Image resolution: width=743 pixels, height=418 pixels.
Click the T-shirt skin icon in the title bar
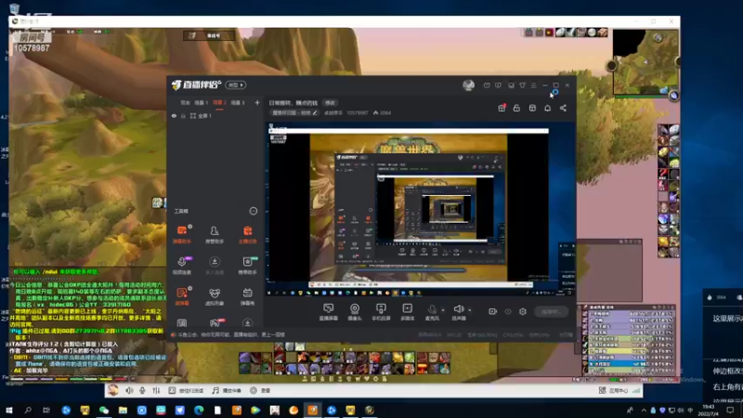(522, 85)
